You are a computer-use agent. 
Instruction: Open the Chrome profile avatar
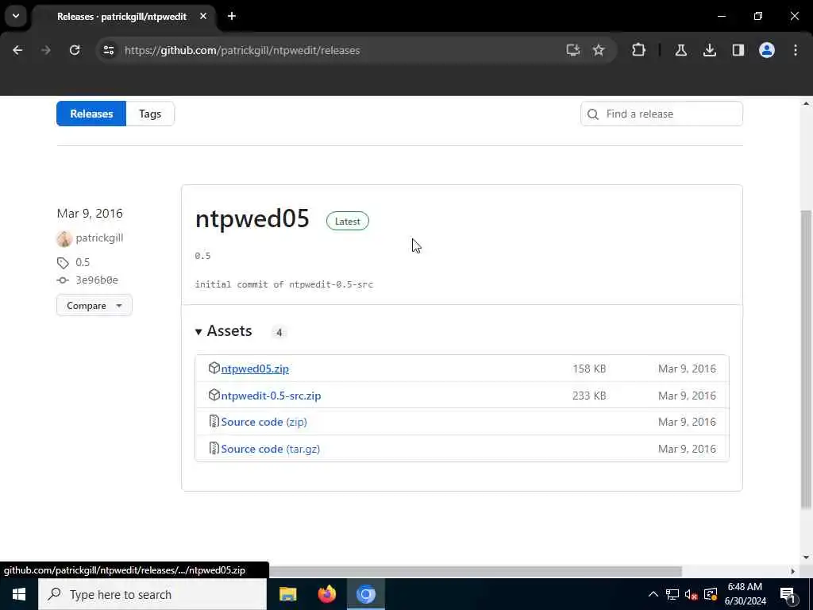pyautogui.click(x=766, y=50)
